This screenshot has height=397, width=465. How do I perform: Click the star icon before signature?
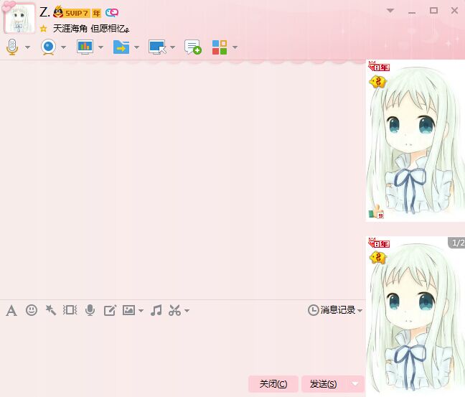[x=44, y=29]
